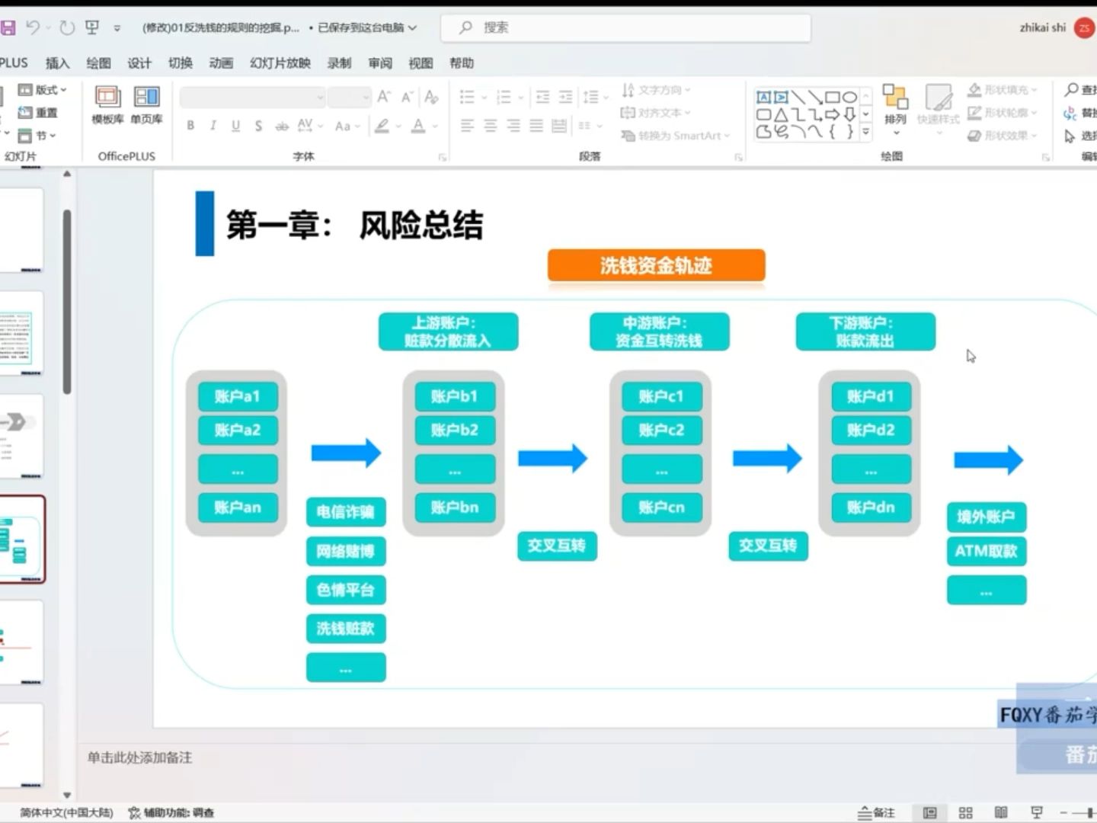Pick the font color

(418, 126)
